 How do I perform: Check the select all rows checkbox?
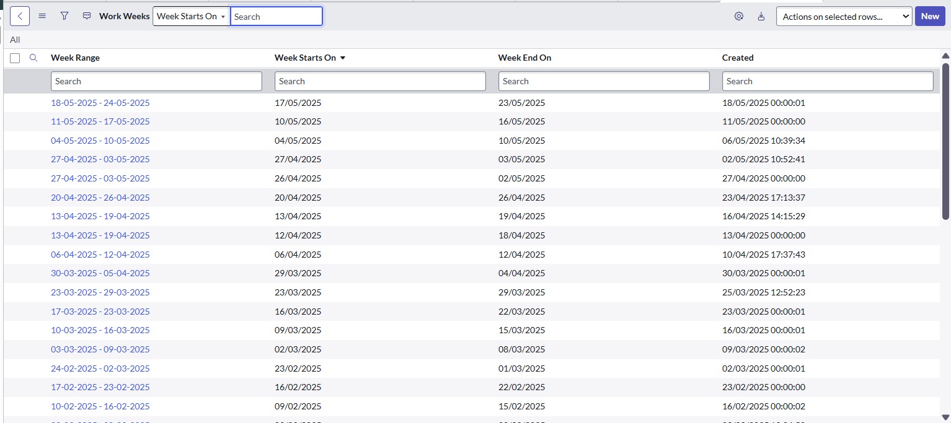pyautogui.click(x=15, y=58)
